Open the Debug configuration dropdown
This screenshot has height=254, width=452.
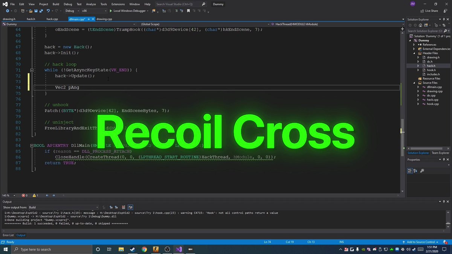[x=72, y=11]
